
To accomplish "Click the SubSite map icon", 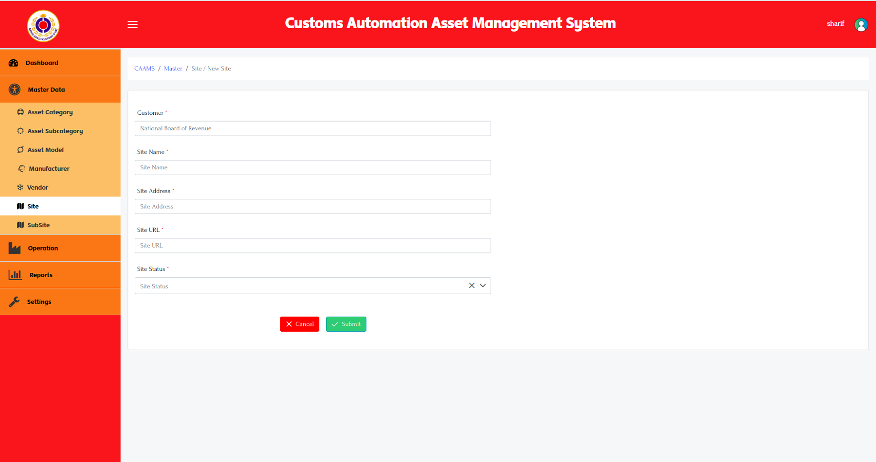I will tap(20, 225).
